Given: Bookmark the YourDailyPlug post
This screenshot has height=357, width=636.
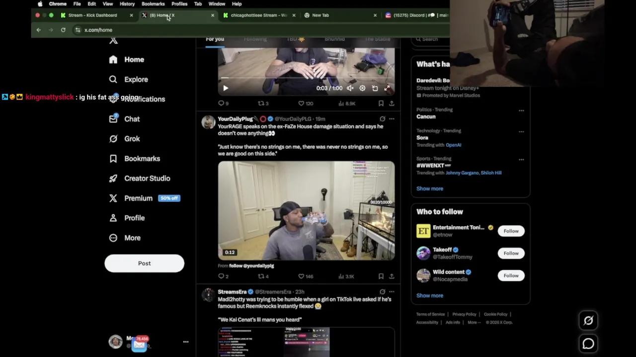Looking at the screenshot, I should coord(381,276).
